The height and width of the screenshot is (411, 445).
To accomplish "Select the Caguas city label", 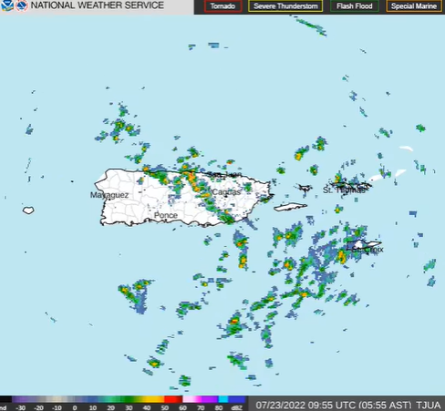I will [226, 192].
